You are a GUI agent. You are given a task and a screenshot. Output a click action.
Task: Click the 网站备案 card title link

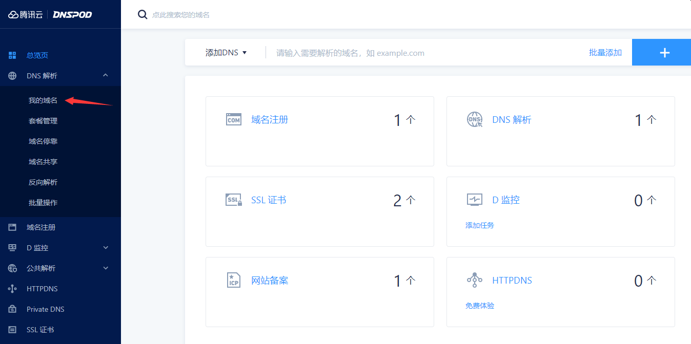click(x=270, y=280)
